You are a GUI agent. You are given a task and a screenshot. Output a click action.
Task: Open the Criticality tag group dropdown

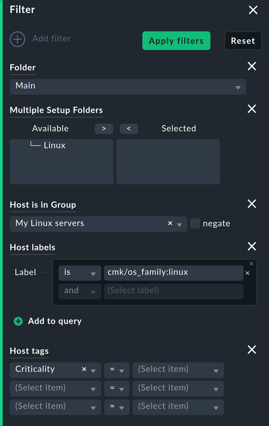coord(93,371)
